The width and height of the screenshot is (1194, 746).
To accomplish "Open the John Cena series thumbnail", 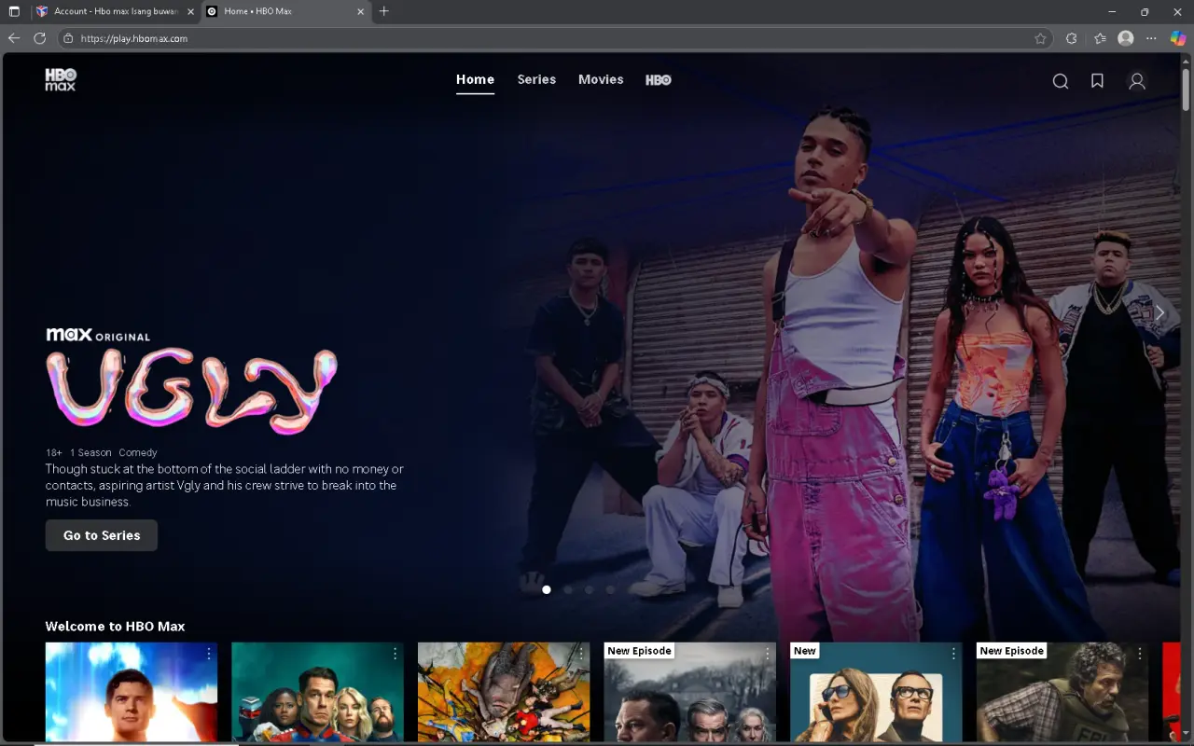I will (317, 692).
